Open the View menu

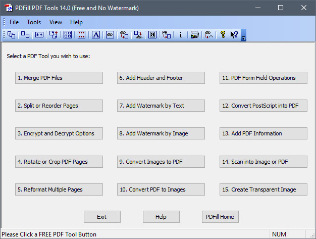[x=56, y=22]
